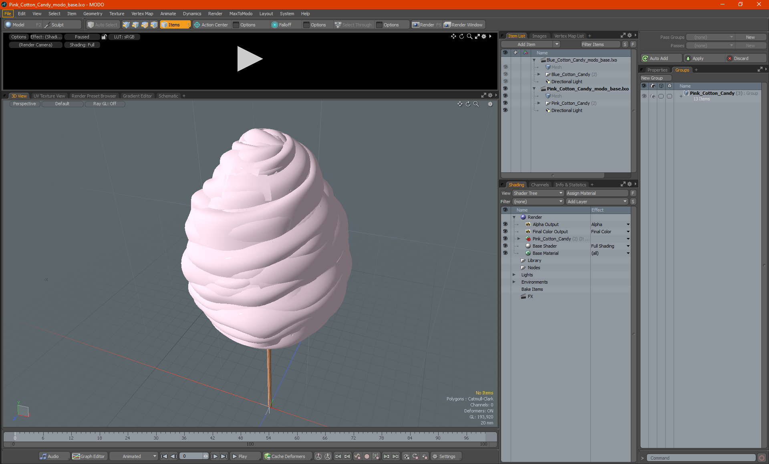Open the Vertex Map menu
Screen dimensions: 769x464
(x=142, y=14)
